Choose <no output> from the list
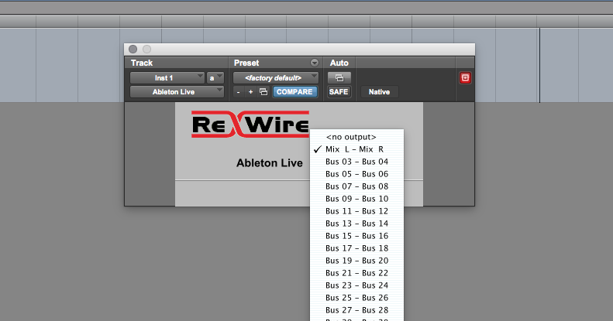613x321 pixels. (356, 137)
